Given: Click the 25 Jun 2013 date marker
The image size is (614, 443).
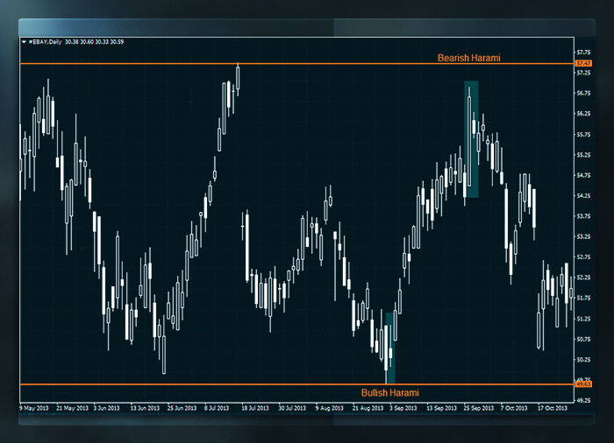Looking at the screenshot, I should [x=181, y=408].
